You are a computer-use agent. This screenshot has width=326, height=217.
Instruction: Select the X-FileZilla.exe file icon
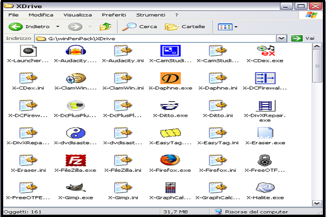[x=75, y=160]
